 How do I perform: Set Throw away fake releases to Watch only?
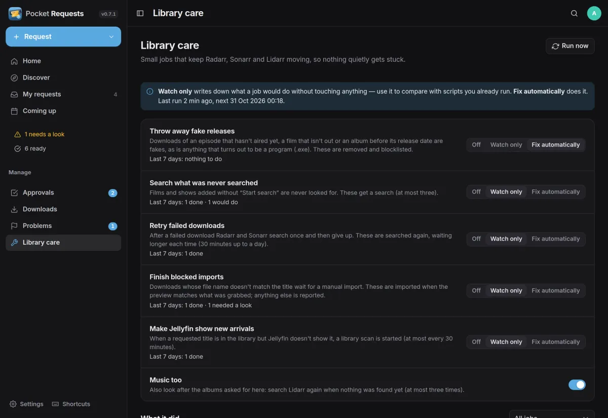click(506, 145)
